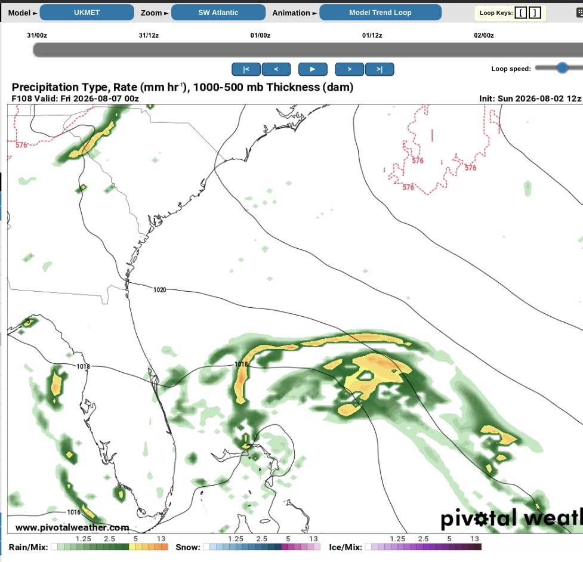Open the Model Trend Loop animation dropdown
583x562 pixels.
tap(380, 13)
